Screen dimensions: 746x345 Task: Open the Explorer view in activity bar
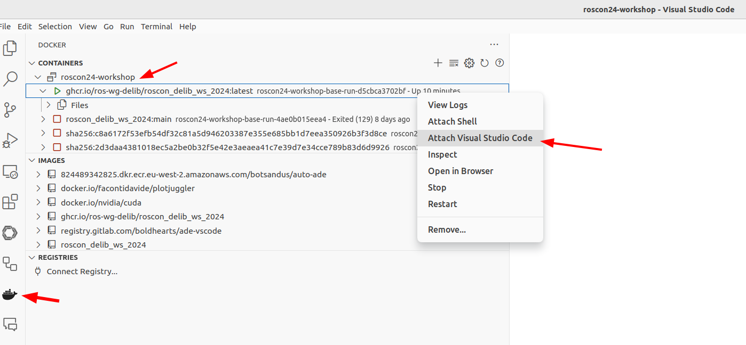pos(10,48)
